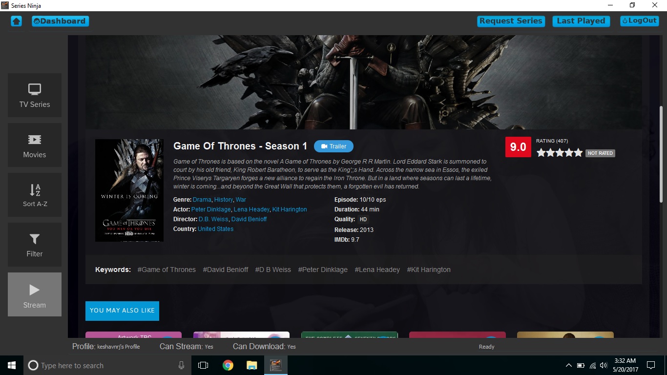Click the red 9.0 rating box
Screen dimensions: 667x375
click(518, 147)
